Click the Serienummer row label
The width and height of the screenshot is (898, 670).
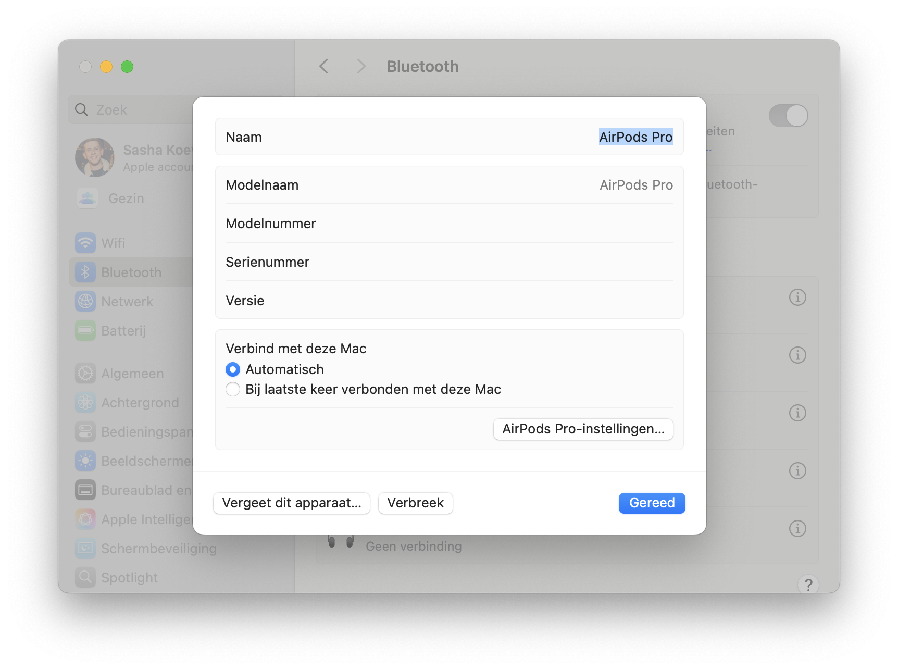268,262
